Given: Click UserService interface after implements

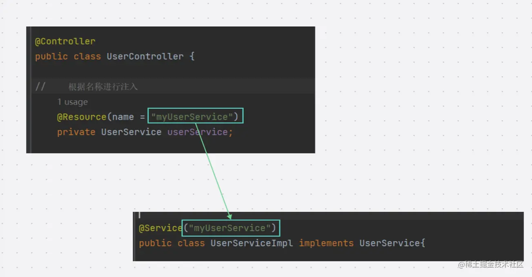Looking at the screenshot, I should pyautogui.click(x=390, y=243).
